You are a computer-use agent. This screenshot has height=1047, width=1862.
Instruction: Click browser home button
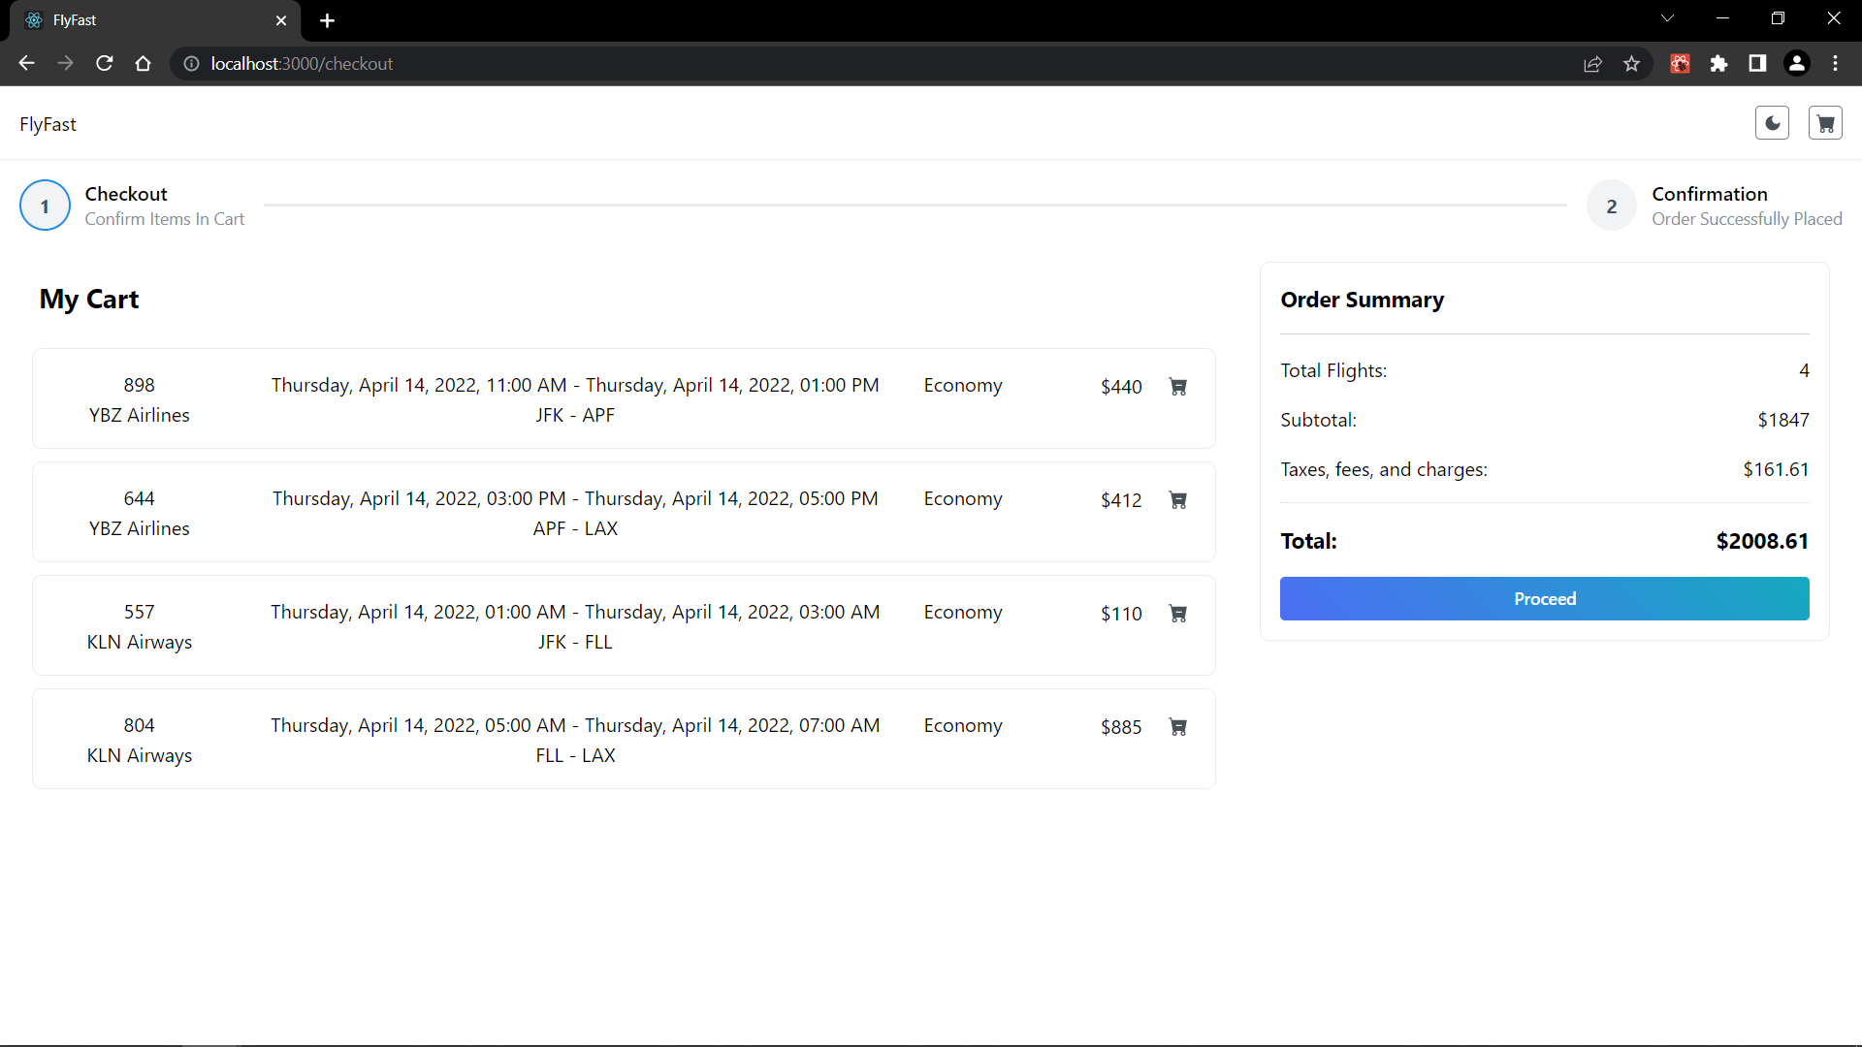pos(144,64)
